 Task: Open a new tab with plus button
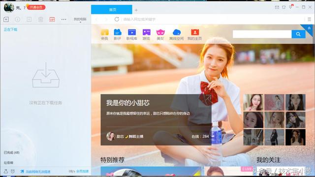(136, 10)
